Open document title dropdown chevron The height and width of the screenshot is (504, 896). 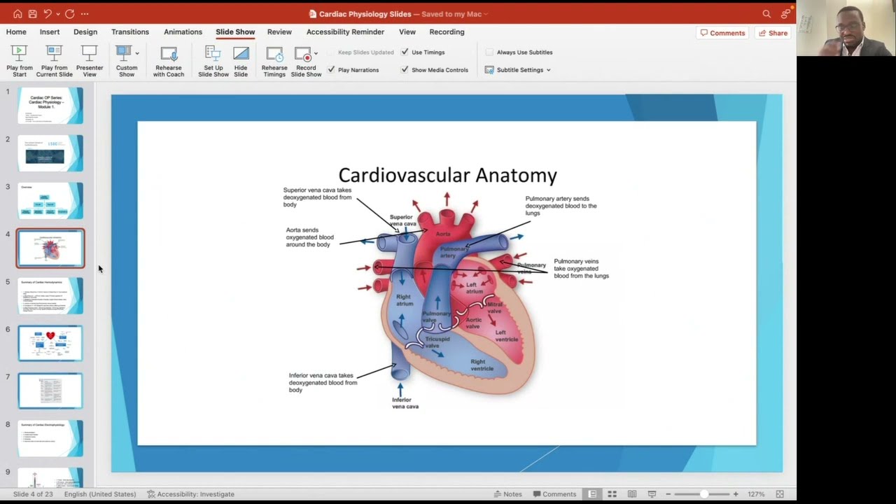click(486, 14)
